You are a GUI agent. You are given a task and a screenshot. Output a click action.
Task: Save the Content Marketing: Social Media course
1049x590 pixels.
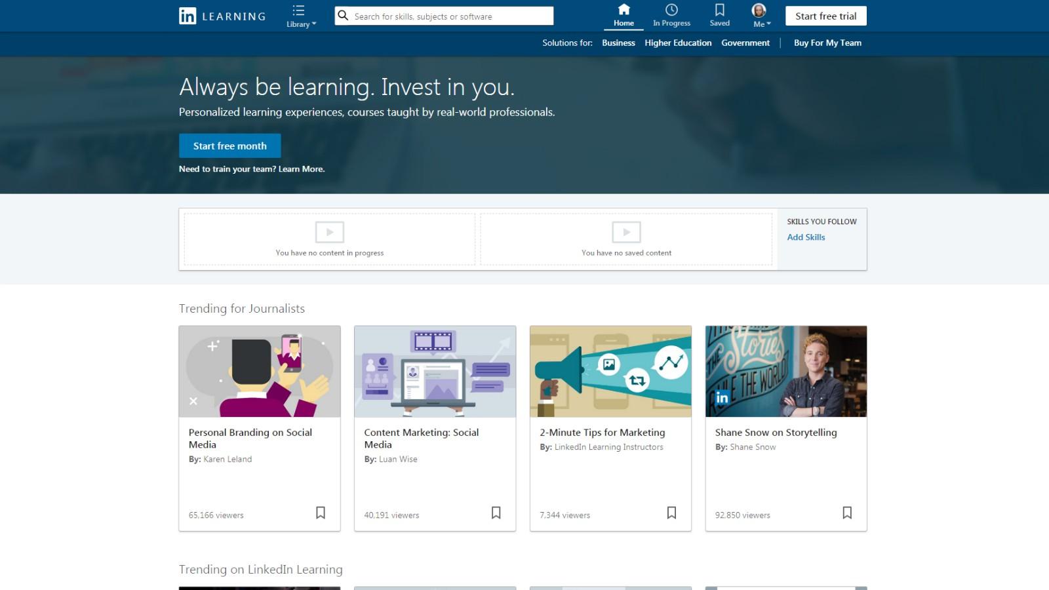click(x=496, y=513)
